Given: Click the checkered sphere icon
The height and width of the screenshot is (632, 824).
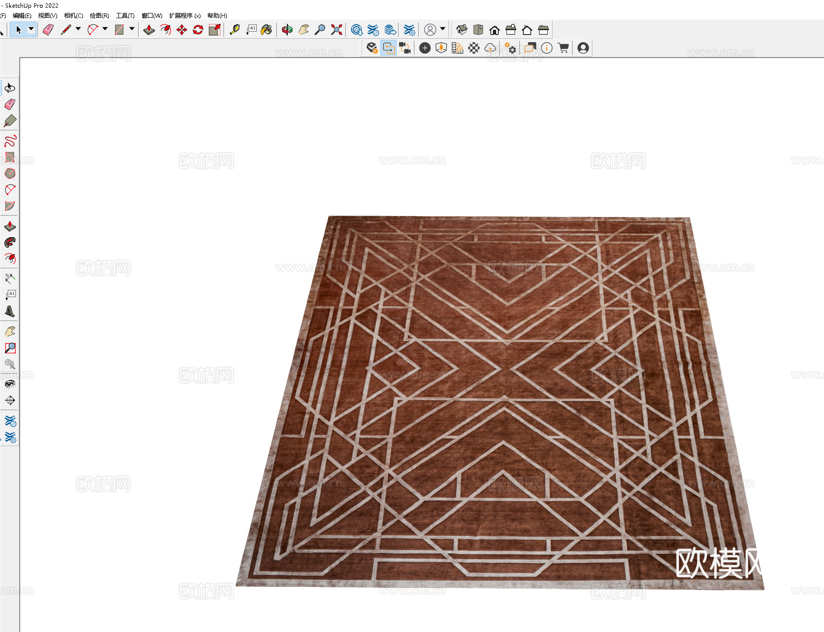Looking at the screenshot, I should point(474,48).
